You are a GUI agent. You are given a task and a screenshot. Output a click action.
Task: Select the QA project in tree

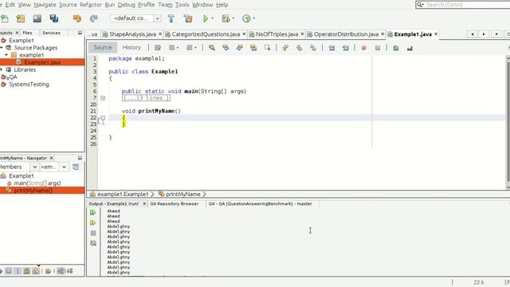coord(13,77)
